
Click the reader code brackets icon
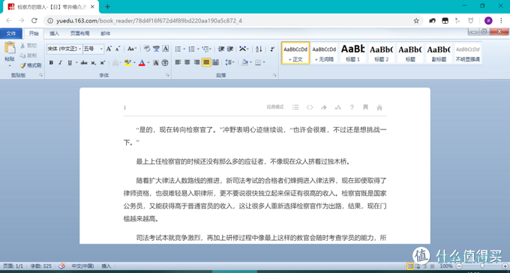click(x=310, y=107)
